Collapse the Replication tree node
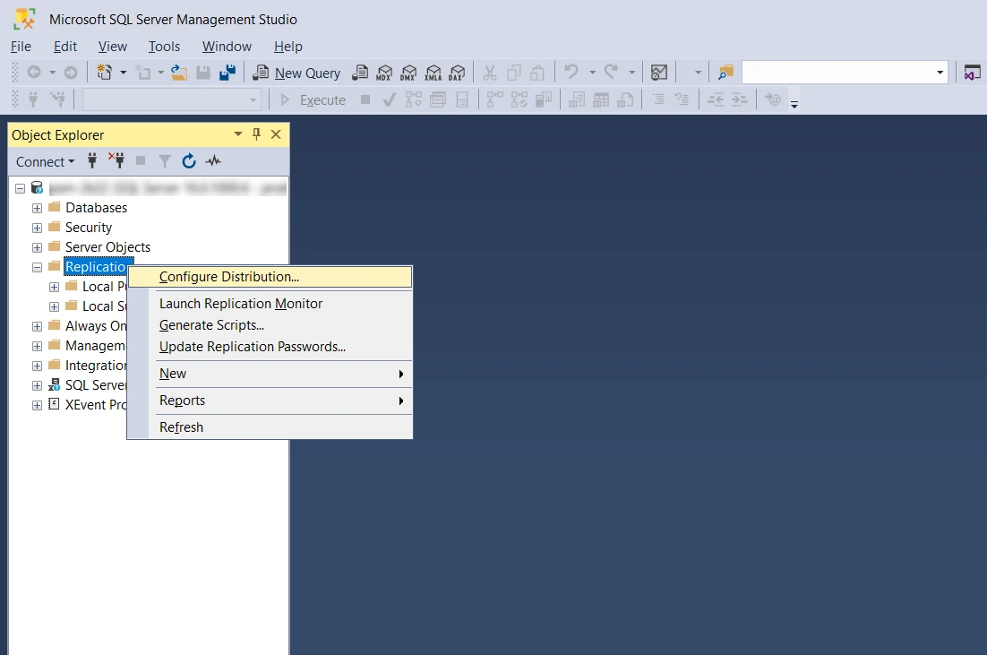This screenshot has width=987, height=655. pos(37,267)
